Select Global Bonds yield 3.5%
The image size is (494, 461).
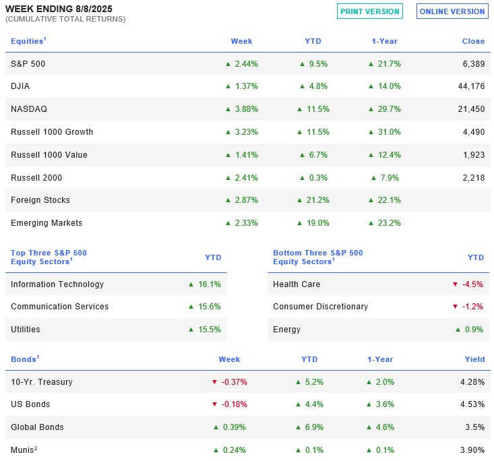[474, 427]
